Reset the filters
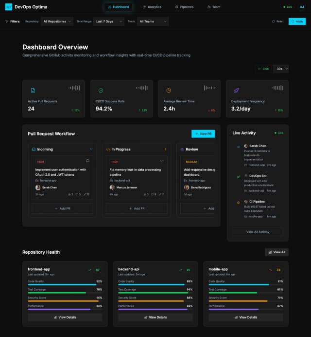311x337 pixels. tap(277, 21)
